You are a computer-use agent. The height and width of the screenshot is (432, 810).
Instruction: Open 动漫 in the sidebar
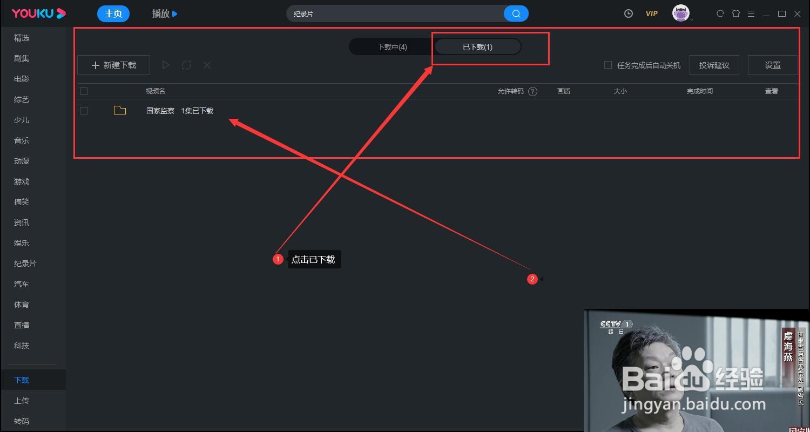pos(22,161)
